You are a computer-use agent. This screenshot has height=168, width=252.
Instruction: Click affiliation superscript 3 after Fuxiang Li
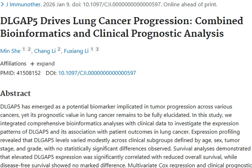(97, 50)
